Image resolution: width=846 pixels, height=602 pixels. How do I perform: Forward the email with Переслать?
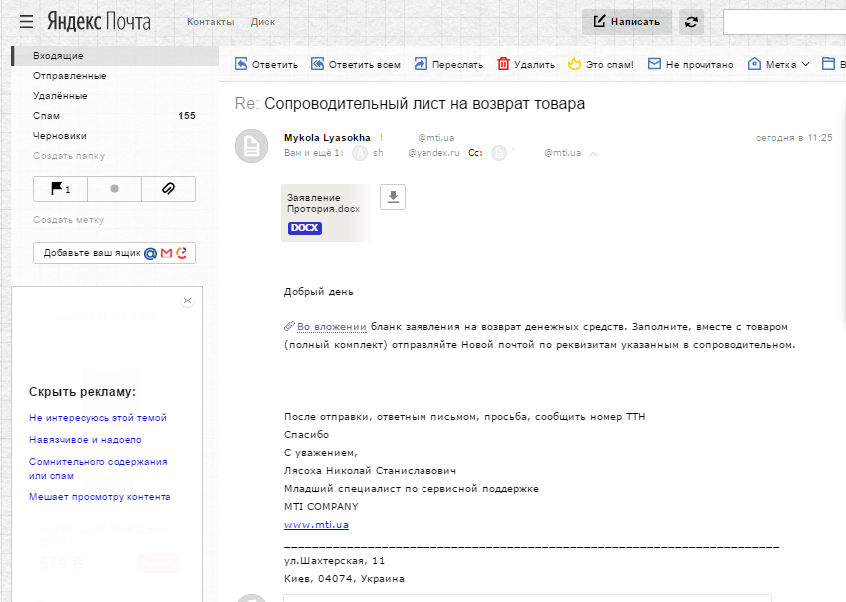click(x=448, y=64)
